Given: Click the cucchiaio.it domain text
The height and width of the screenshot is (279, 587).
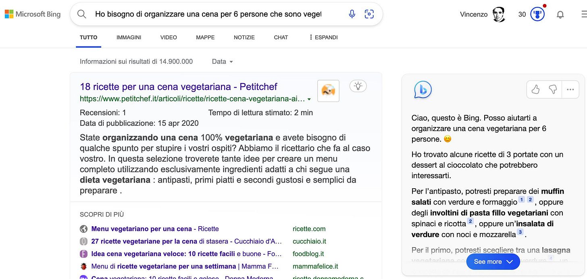Looking at the screenshot, I should 310,242.
